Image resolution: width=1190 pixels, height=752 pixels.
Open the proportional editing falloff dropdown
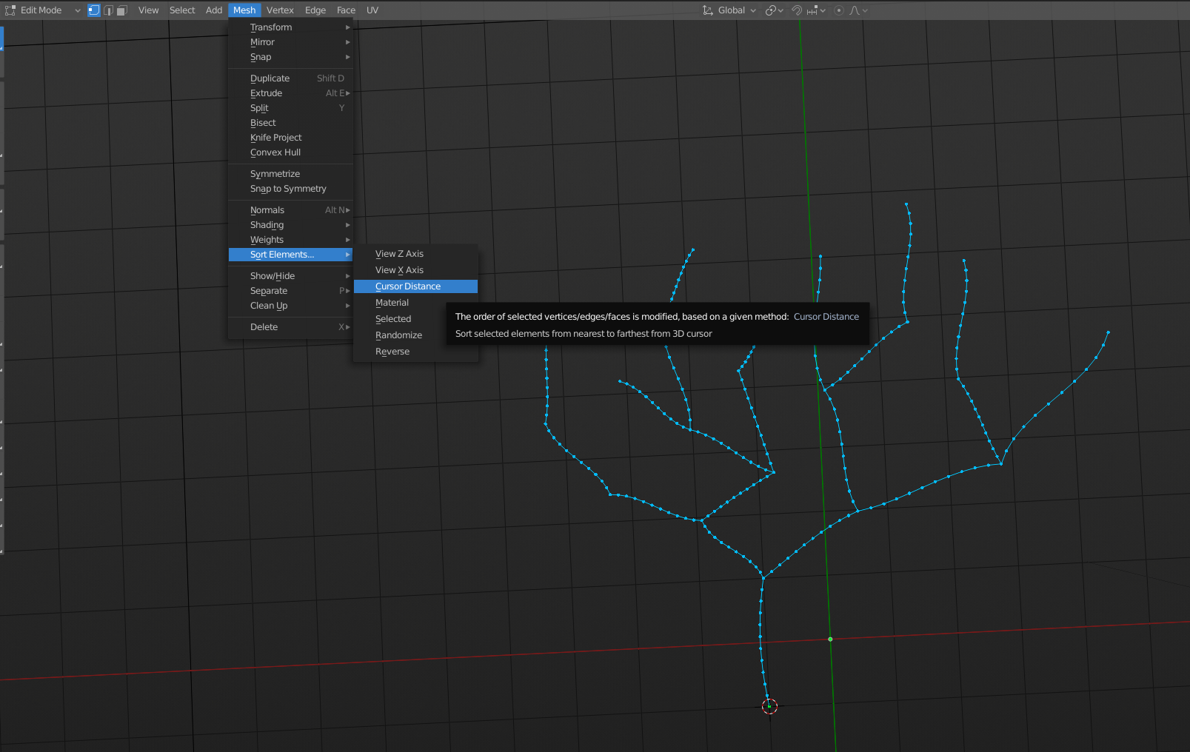click(x=859, y=10)
